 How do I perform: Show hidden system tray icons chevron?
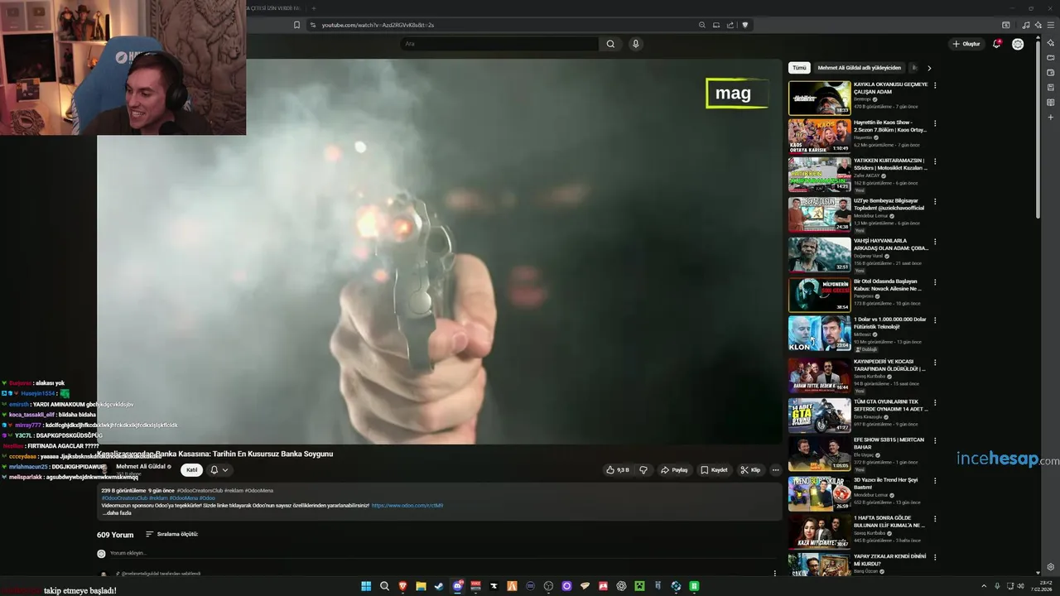pyautogui.click(x=984, y=586)
